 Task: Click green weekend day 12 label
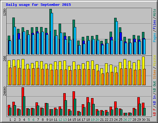pos(60,120)
